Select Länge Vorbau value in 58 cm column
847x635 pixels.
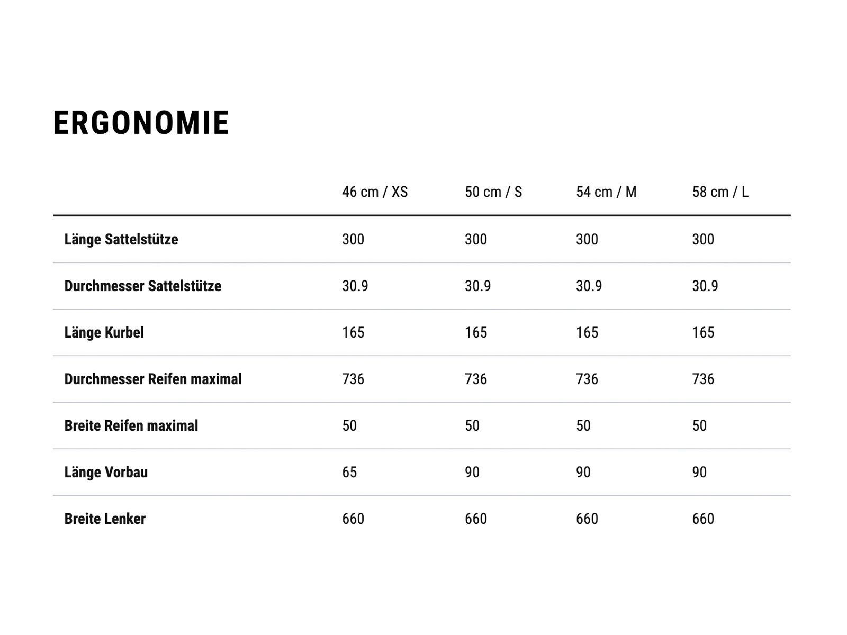coord(699,472)
